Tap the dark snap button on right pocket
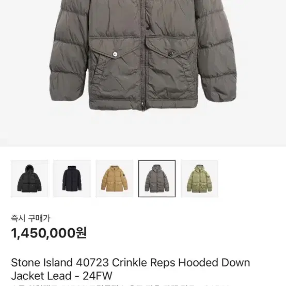 point(170,54)
